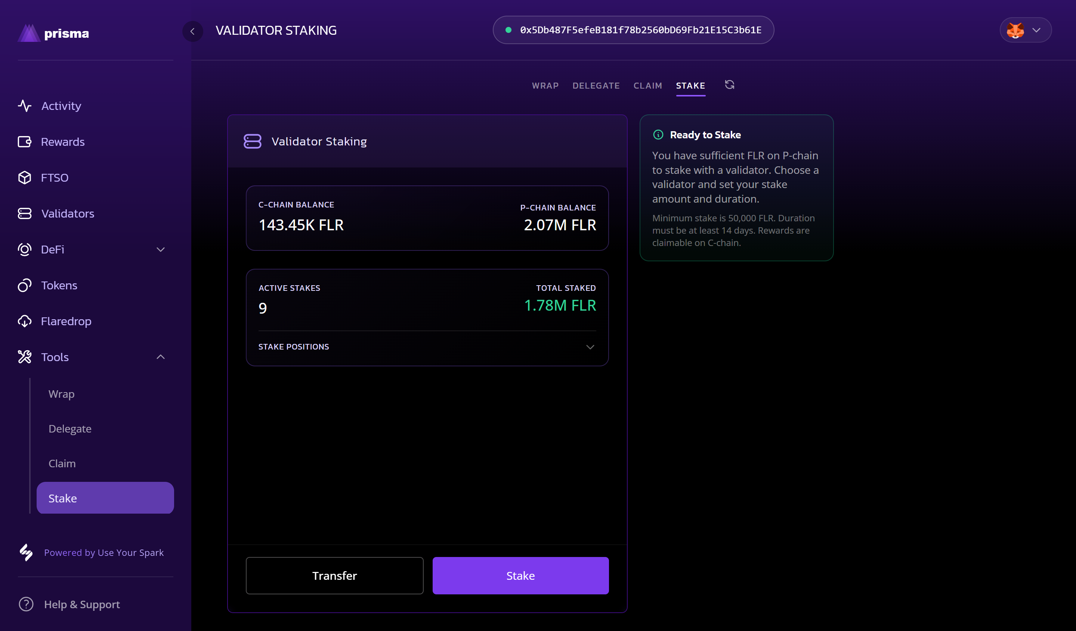This screenshot has height=631, width=1076.
Task: Click the Tokens coin icon
Action: click(x=25, y=285)
